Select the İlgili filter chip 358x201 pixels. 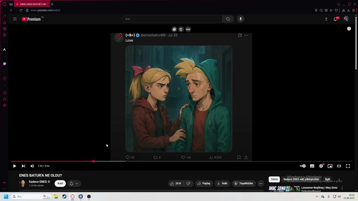[x=328, y=179]
